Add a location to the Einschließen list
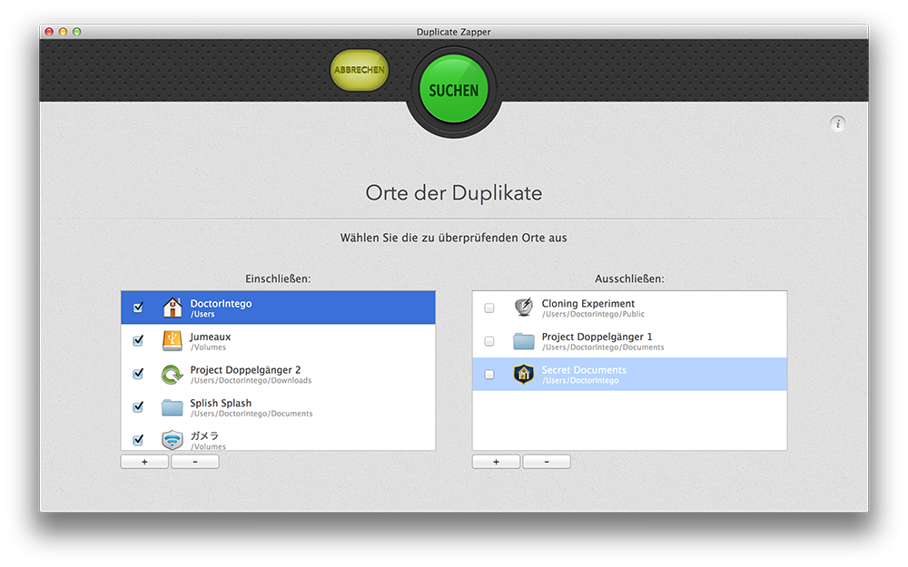This screenshot has height=567, width=908. tap(144, 462)
